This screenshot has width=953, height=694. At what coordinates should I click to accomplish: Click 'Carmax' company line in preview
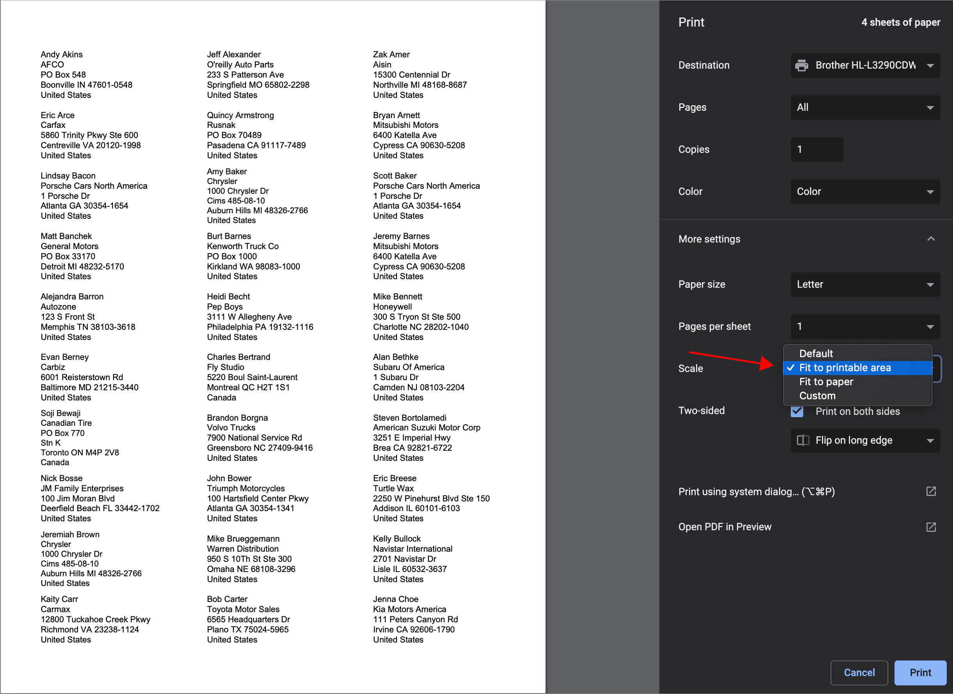point(55,609)
